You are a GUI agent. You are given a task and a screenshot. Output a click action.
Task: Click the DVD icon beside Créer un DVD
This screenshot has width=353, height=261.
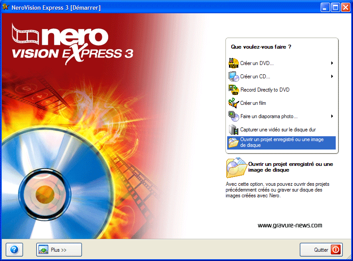coord(233,63)
